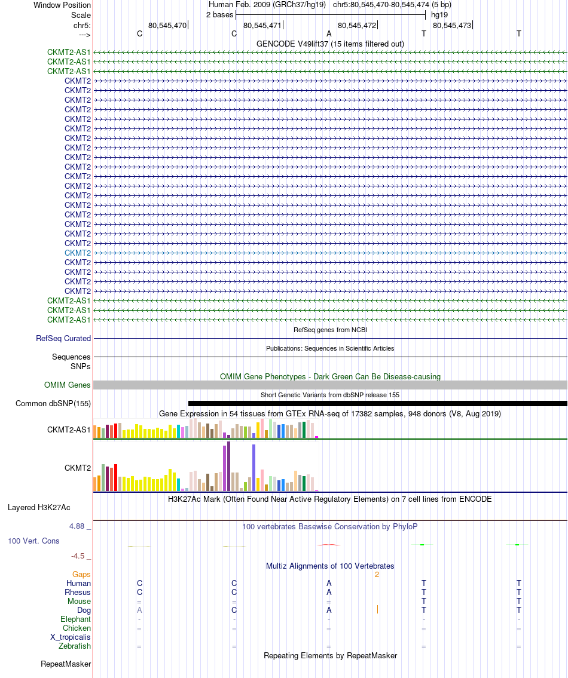Open OMIM Gene Phenotypes track title
This screenshot has width=568, height=678.
pyautogui.click(x=330, y=376)
